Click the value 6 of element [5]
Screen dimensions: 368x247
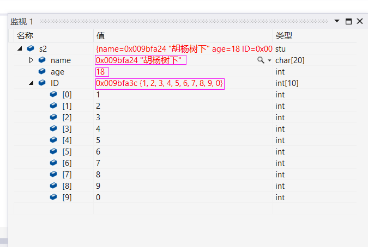98,152
